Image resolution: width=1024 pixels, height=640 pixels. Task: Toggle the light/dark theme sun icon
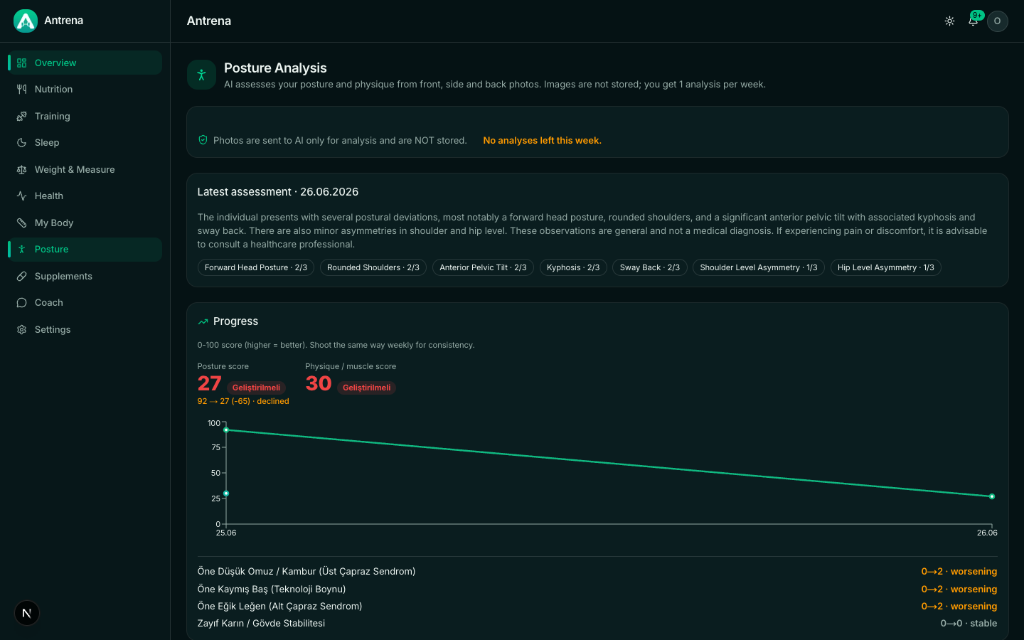(x=949, y=21)
